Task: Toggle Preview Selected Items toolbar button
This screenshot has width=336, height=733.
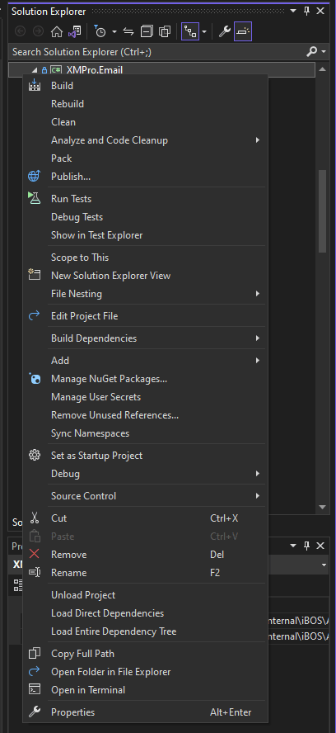Action: click(243, 31)
